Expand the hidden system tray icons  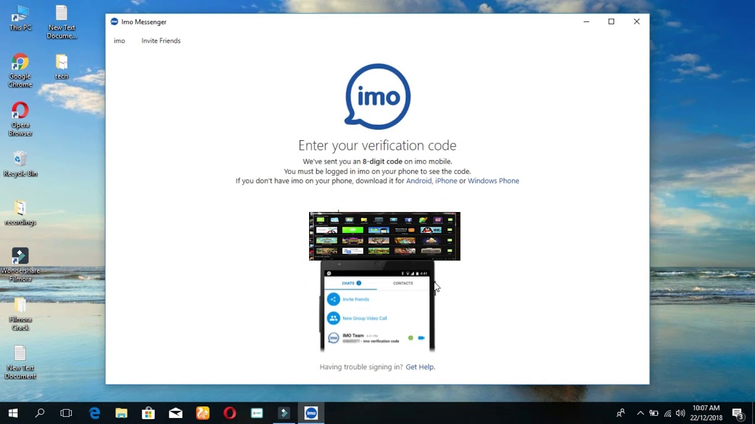click(x=640, y=413)
